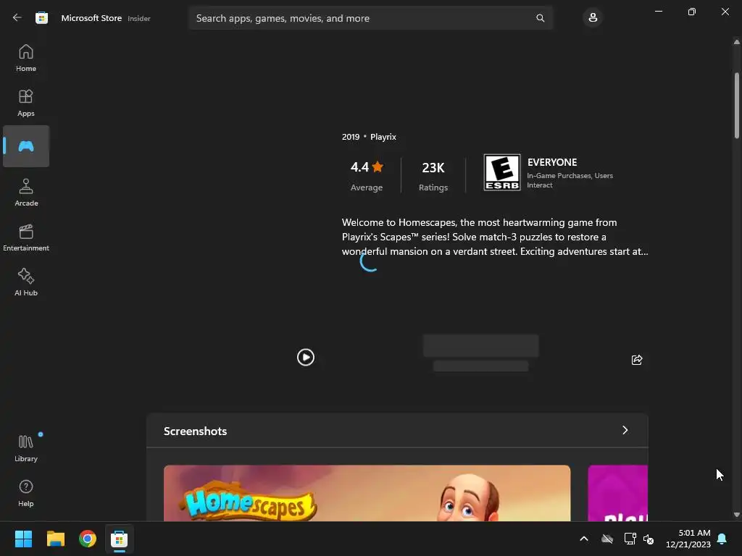The height and width of the screenshot is (556, 742).
Task: Play the game trailer video
Action: (306, 358)
